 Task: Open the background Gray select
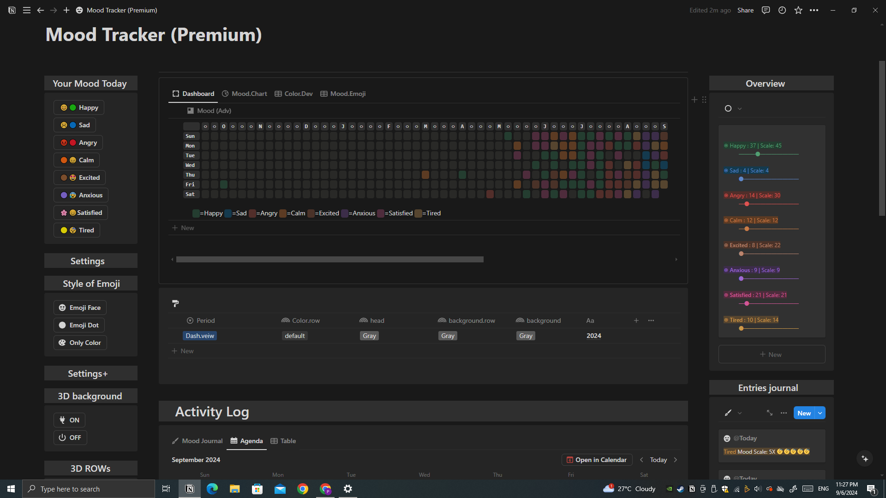pos(526,336)
